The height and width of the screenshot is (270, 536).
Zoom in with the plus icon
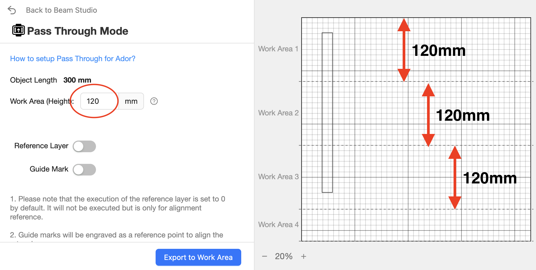pos(304,256)
